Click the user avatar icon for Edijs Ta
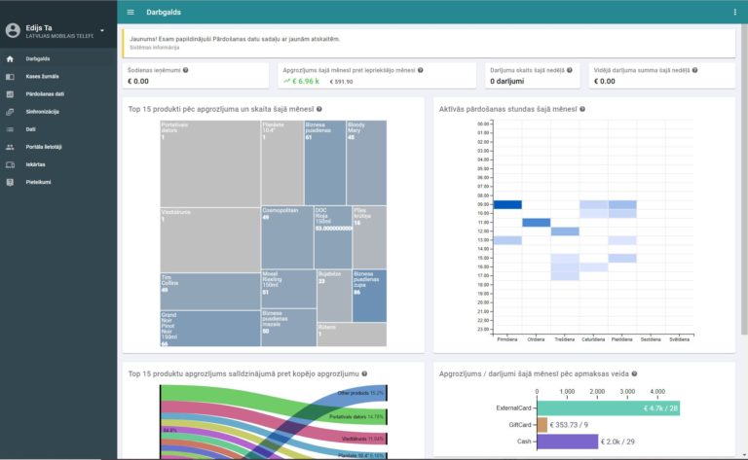 (13, 30)
